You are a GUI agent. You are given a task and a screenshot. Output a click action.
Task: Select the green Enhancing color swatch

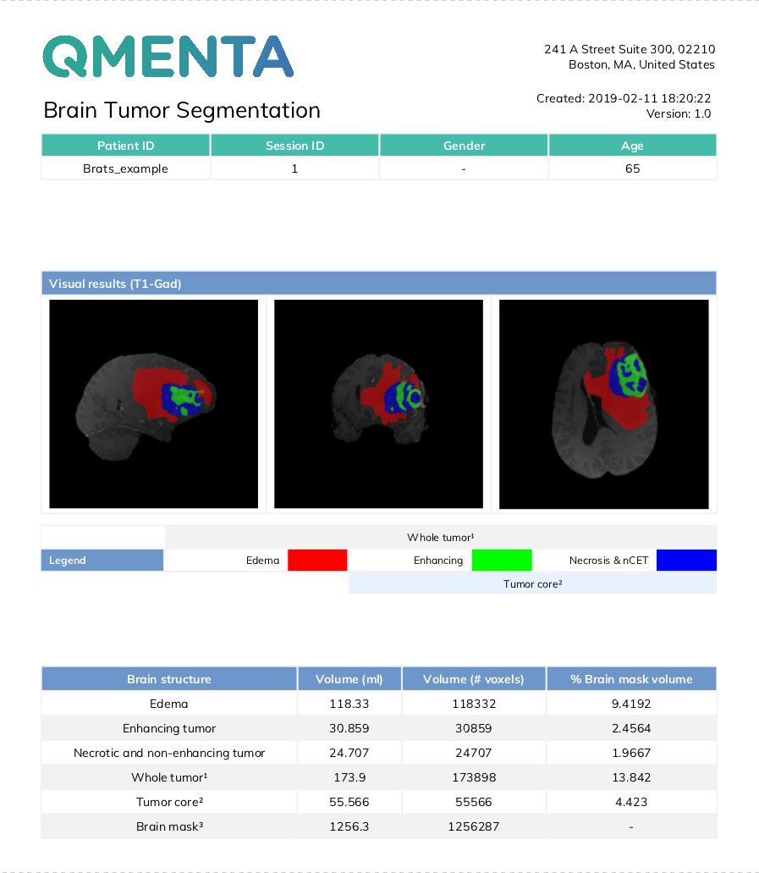click(x=501, y=560)
